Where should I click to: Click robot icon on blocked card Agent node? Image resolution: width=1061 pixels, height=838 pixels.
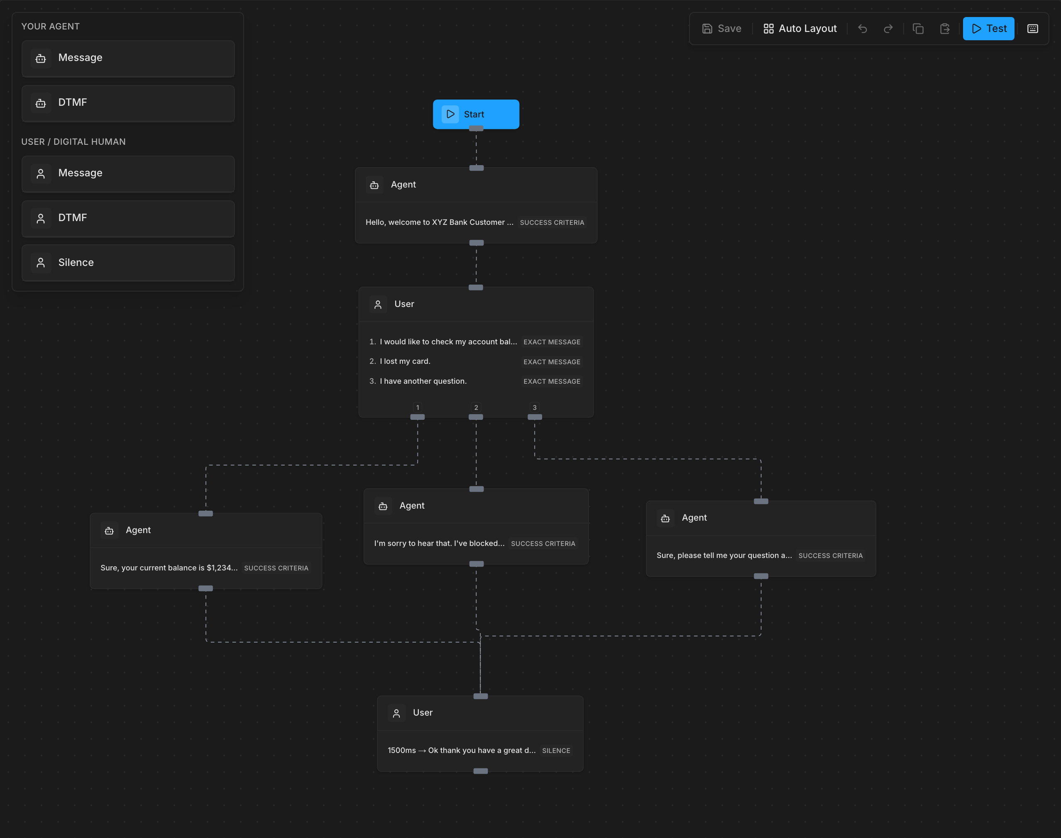(383, 506)
